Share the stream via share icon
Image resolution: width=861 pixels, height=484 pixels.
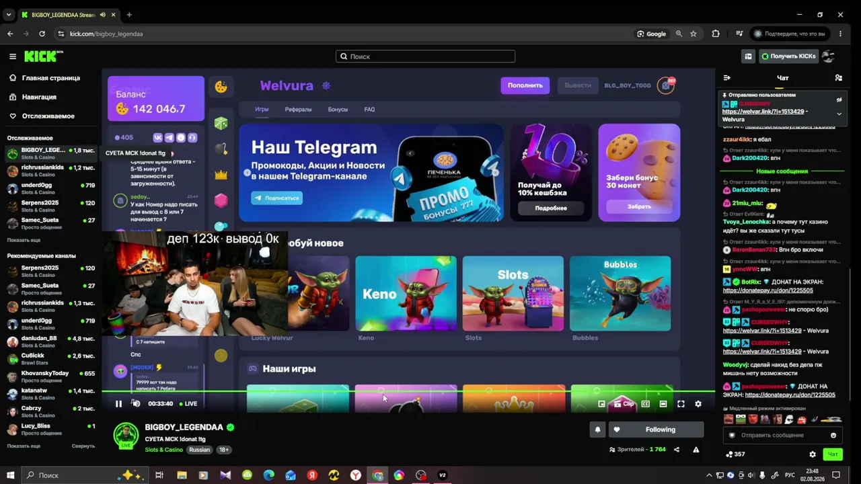coord(677,450)
